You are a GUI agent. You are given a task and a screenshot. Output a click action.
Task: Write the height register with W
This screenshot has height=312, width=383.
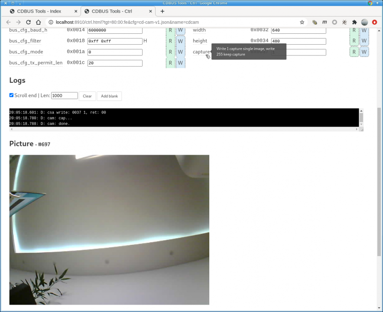364,41
